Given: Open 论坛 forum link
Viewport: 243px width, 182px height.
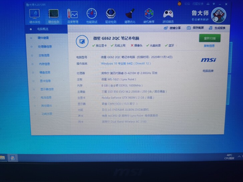Looking at the screenshot, I should 187,4.
